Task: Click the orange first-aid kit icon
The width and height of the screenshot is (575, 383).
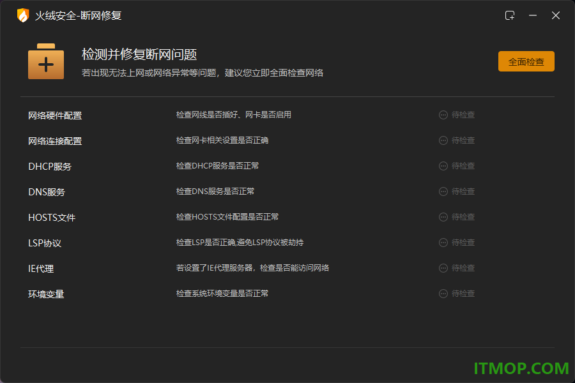Action: pyautogui.click(x=46, y=61)
